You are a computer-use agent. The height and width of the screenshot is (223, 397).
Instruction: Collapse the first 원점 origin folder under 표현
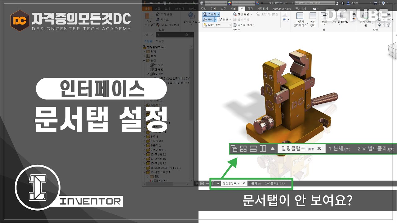(144, 60)
